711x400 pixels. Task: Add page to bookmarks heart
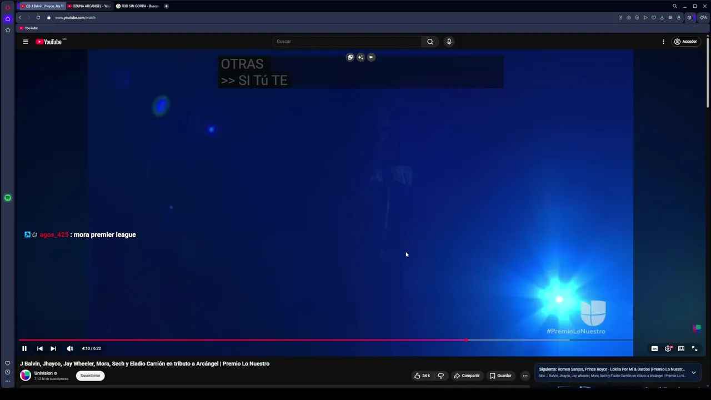click(654, 17)
